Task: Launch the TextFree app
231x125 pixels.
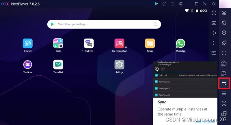Action: [x=89, y=43]
